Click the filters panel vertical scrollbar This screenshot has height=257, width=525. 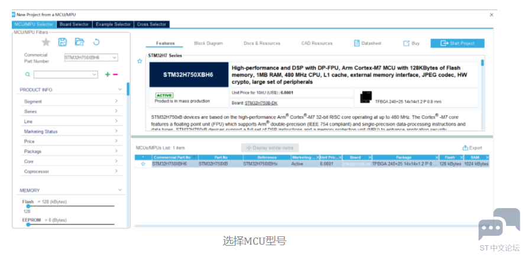tap(128, 90)
